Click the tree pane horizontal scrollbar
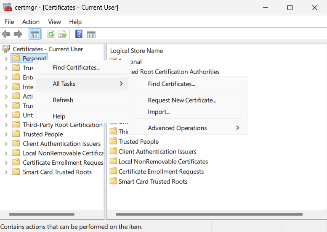 [42, 214]
